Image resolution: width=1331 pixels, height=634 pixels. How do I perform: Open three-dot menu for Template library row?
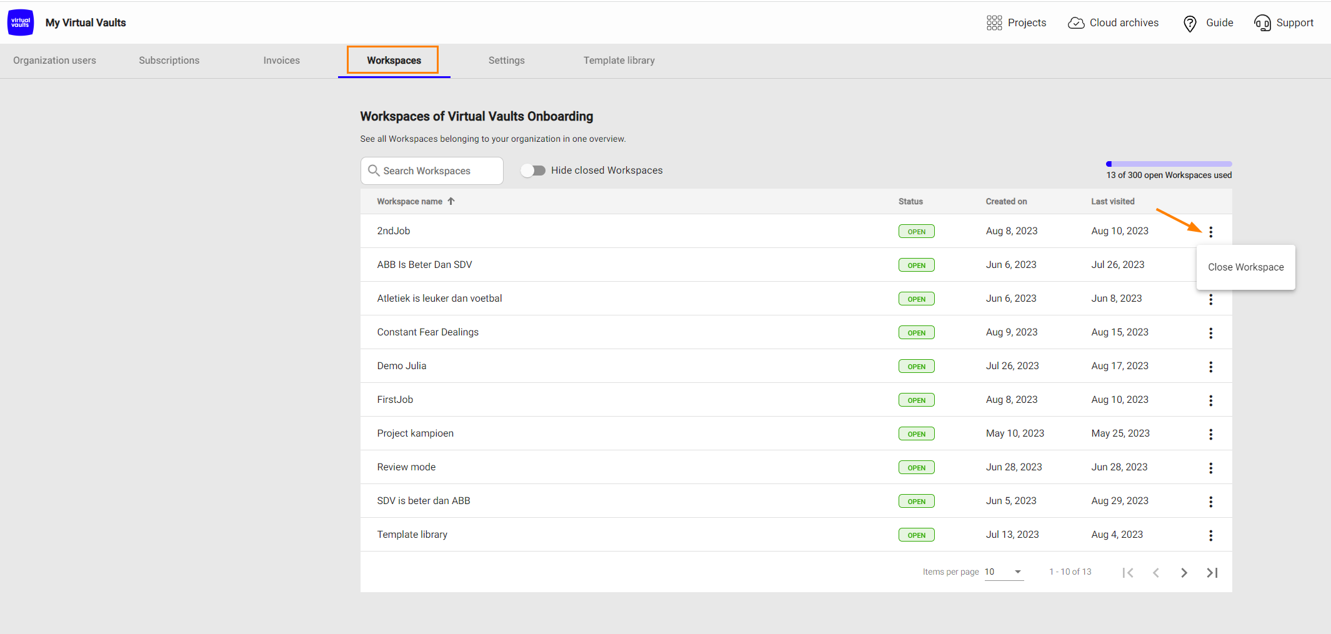coord(1211,535)
